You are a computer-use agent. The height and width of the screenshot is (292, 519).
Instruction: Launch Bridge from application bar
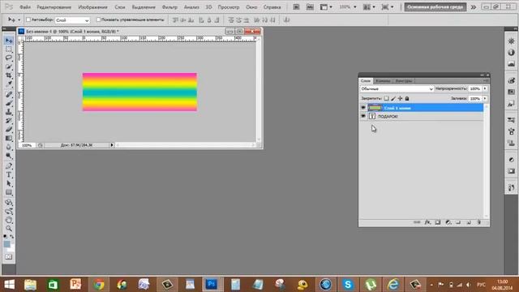tap(296, 7)
